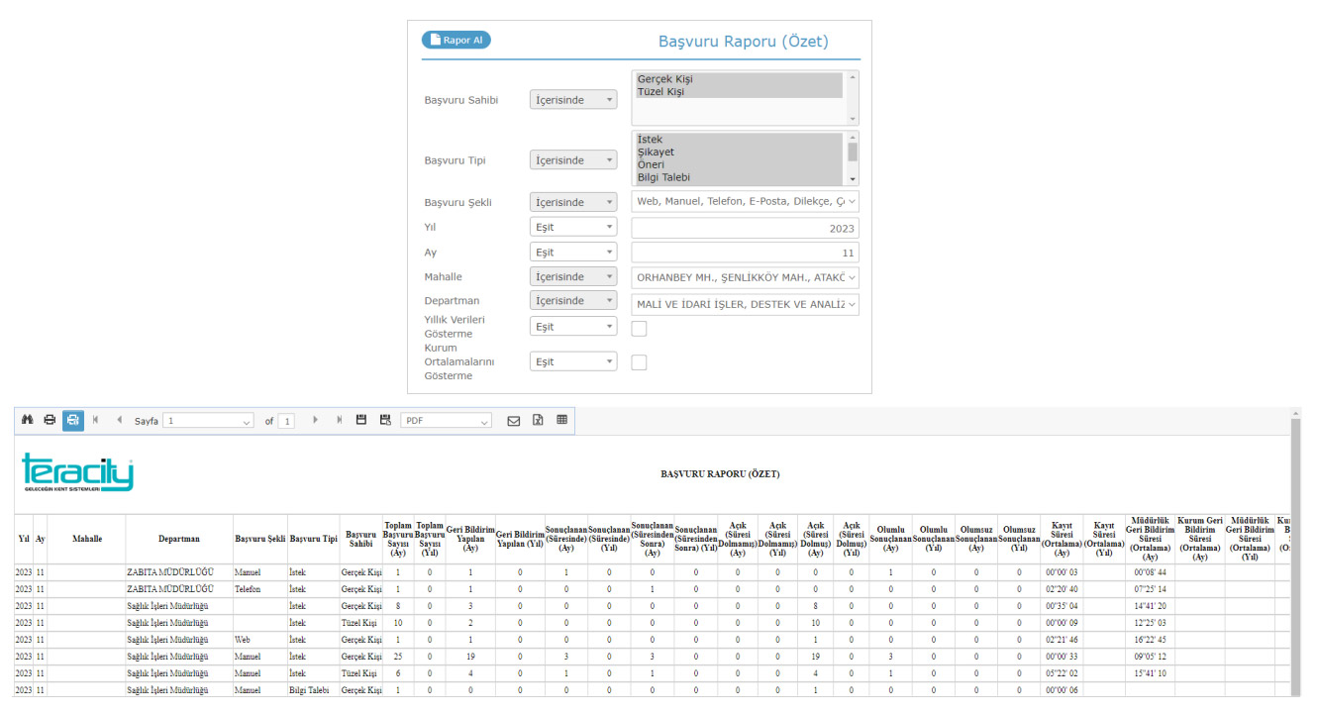Open the PDF export format dropdown

pos(446,421)
